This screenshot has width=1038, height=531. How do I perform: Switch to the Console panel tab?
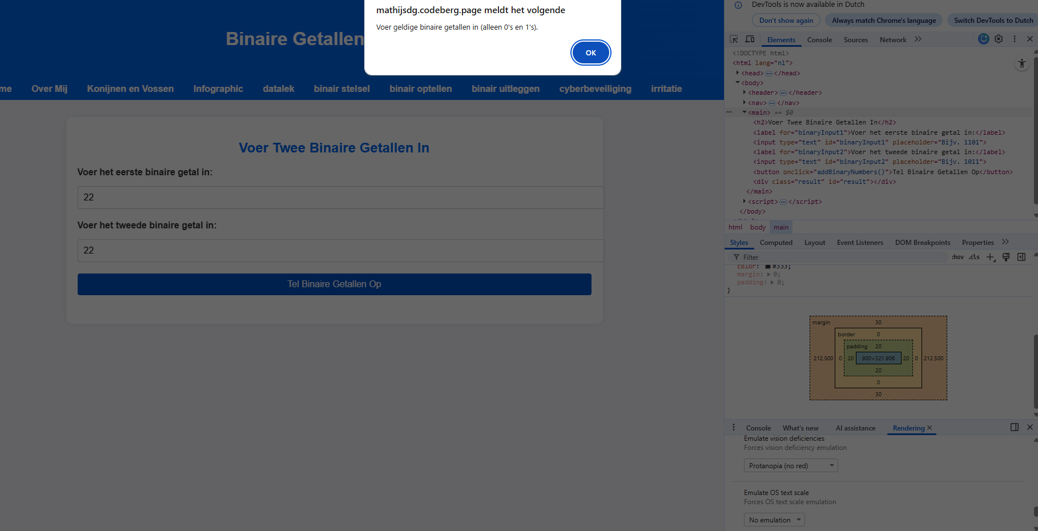pyautogui.click(x=819, y=40)
